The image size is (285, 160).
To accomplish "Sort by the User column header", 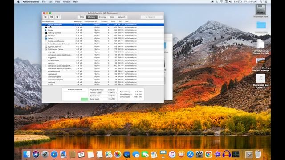I will point(126,22).
